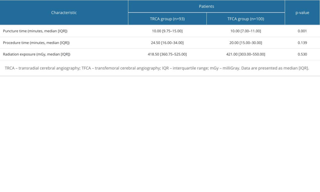Select the TRCA group (n=93) subheader

pos(167,19)
